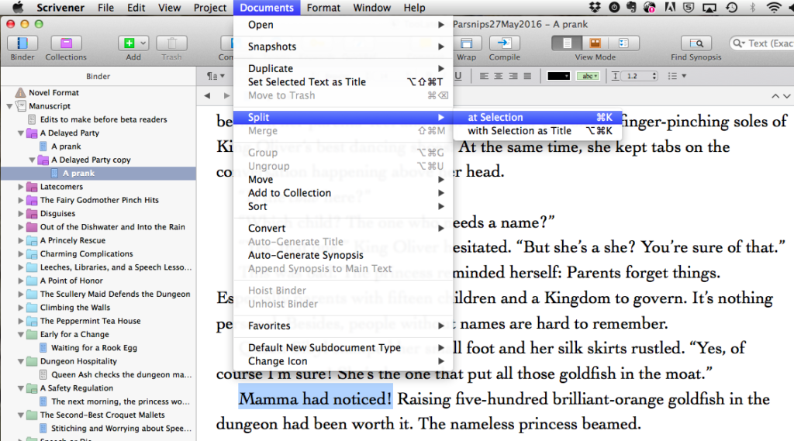The image size is (794, 441).
Task: Click the left-align text icon
Action: coord(484,76)
